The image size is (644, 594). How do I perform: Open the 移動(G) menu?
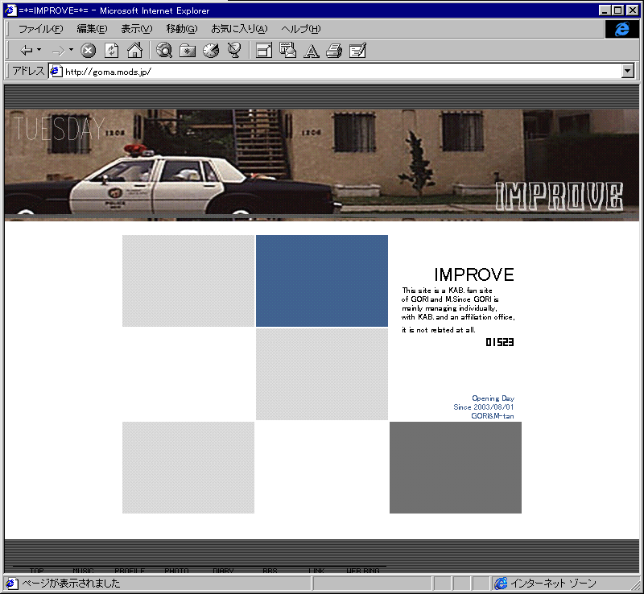pyautogui.click(x=182, y=29)
